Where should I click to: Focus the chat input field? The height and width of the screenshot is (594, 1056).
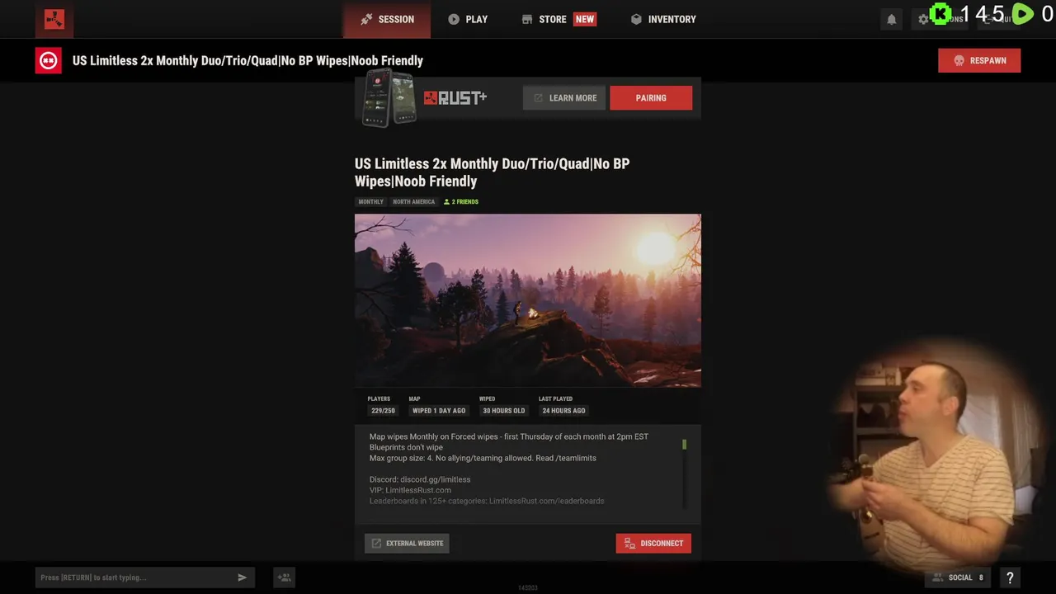(135, 577)
